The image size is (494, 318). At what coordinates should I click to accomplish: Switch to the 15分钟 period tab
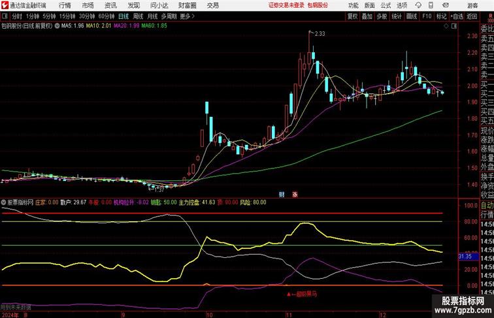click(x=67, y=16)
